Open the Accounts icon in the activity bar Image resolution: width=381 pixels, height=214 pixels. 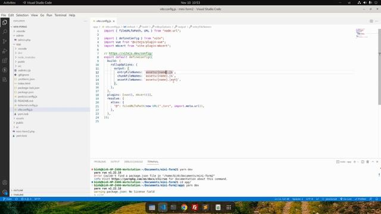tap(5, 182)
